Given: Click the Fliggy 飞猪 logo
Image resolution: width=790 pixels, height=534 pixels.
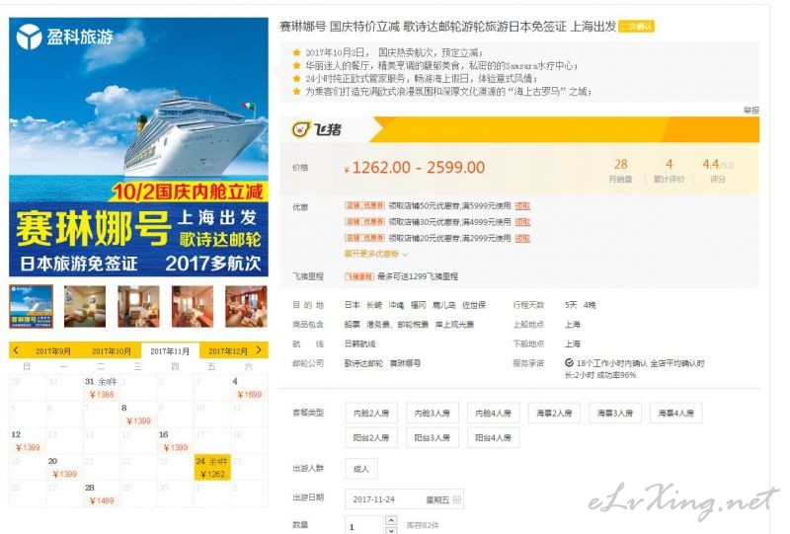Looking at the screenshot, I should [317, 129].
